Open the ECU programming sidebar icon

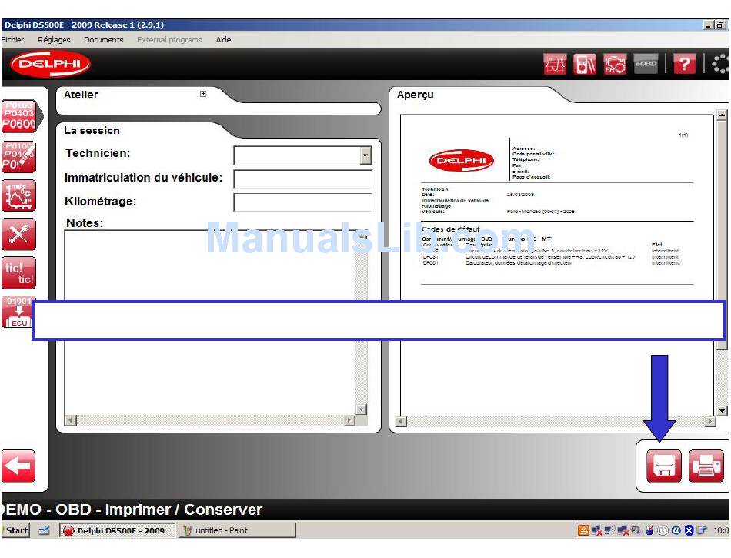[x=17, y=312]
